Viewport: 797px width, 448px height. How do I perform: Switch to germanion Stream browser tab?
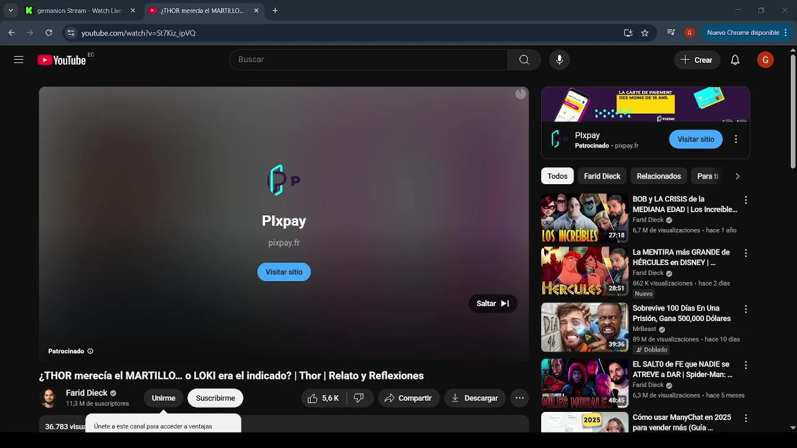78,11
